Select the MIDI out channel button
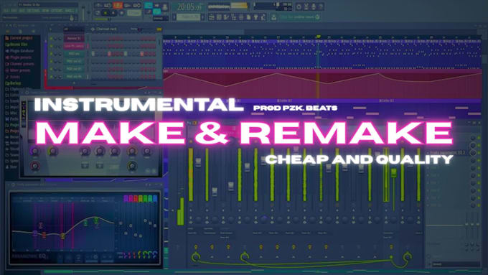The width and height of the screenshot is (488, 275). click(74, 54)
